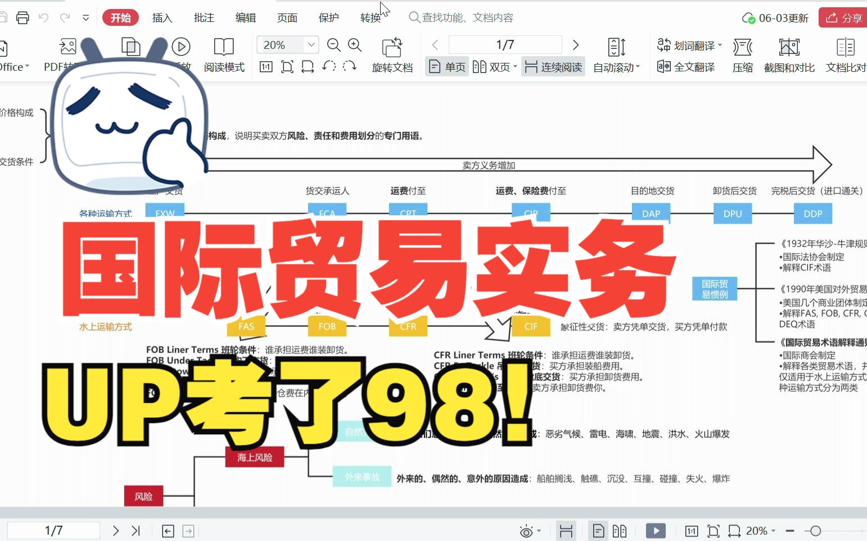Click the zoom slider handle
The image size is (867, 541).
815,531
